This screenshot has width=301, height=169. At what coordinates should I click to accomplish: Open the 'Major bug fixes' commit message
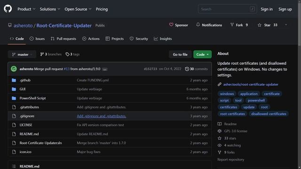coord(88,152)
